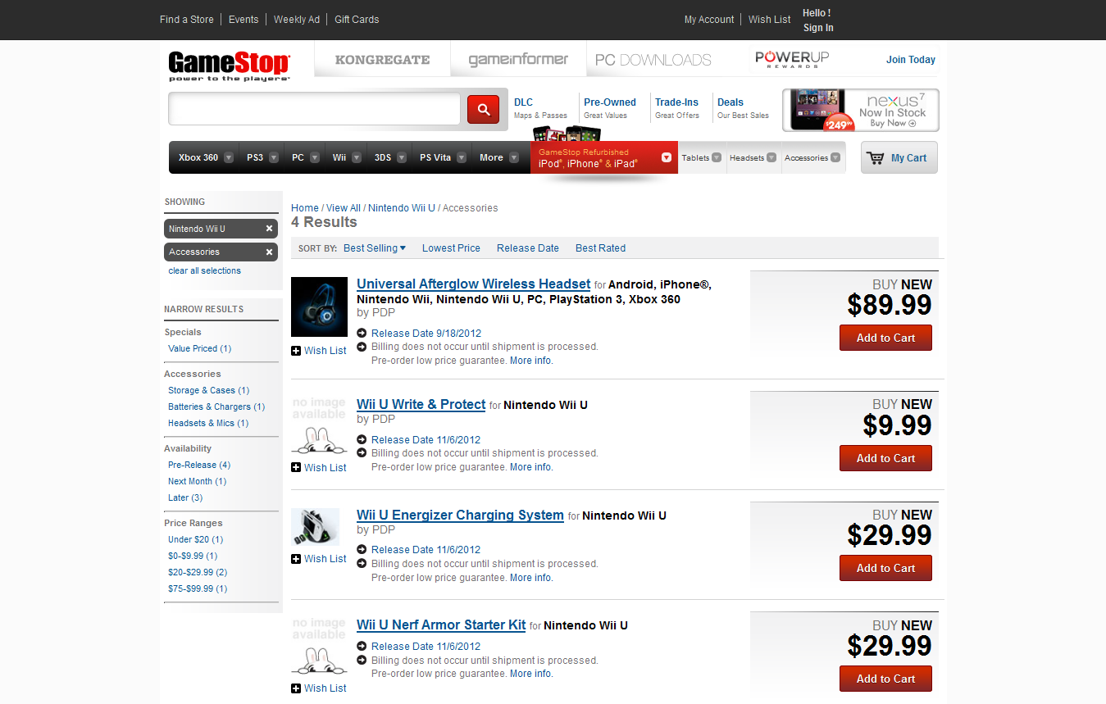Click the red search magnifier button
Viewport: 1106px width, 704px height.
[483, 109]
